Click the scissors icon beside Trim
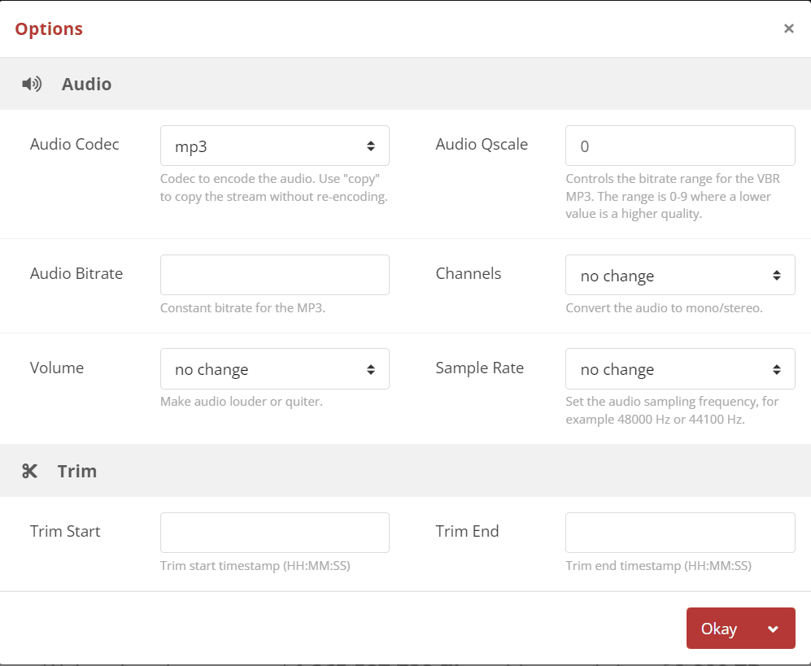 (30, 471)
